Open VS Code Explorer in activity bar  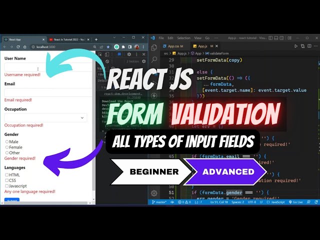click(x=154, y=47)
